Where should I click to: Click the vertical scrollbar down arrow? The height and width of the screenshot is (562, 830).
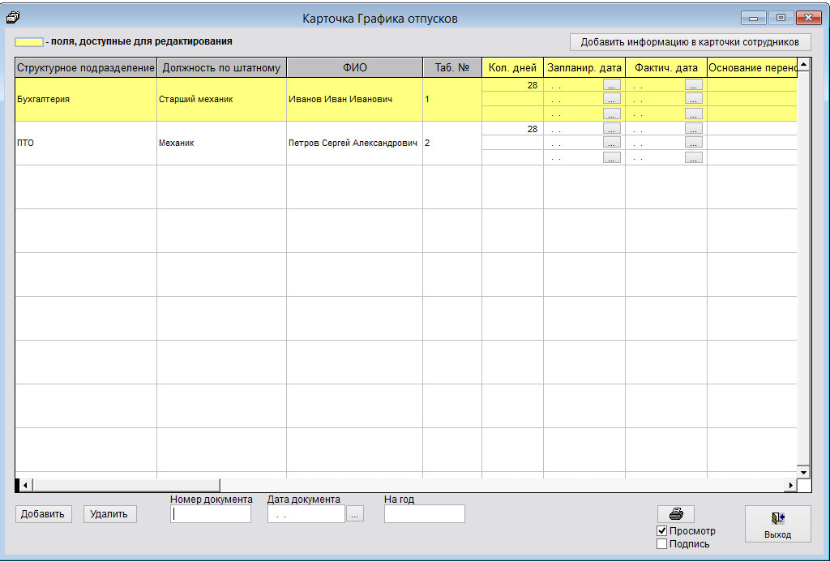(x=803, y=471)
